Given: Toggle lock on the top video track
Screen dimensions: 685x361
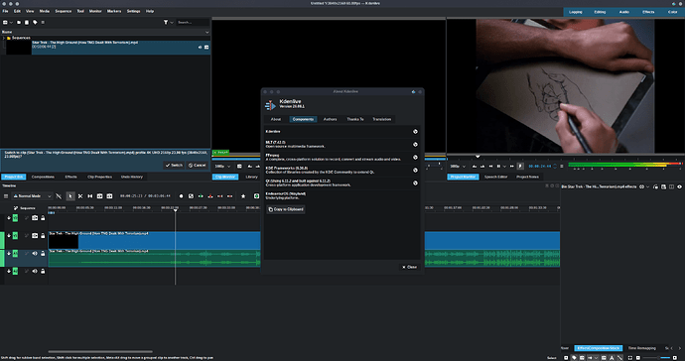Looking at the screenshot, I should point(43,218).
